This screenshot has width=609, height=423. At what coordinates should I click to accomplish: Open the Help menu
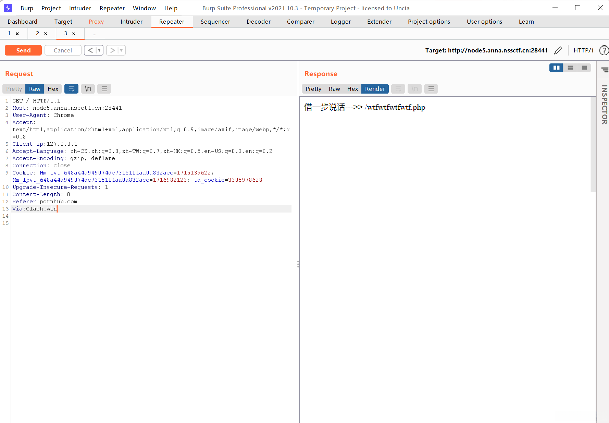171,8
